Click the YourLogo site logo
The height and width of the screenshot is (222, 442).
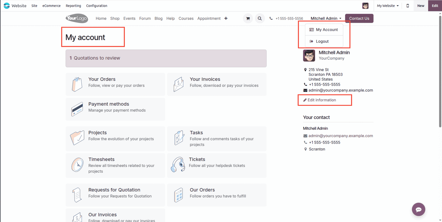pyautogui.click(x=77, y=18)
